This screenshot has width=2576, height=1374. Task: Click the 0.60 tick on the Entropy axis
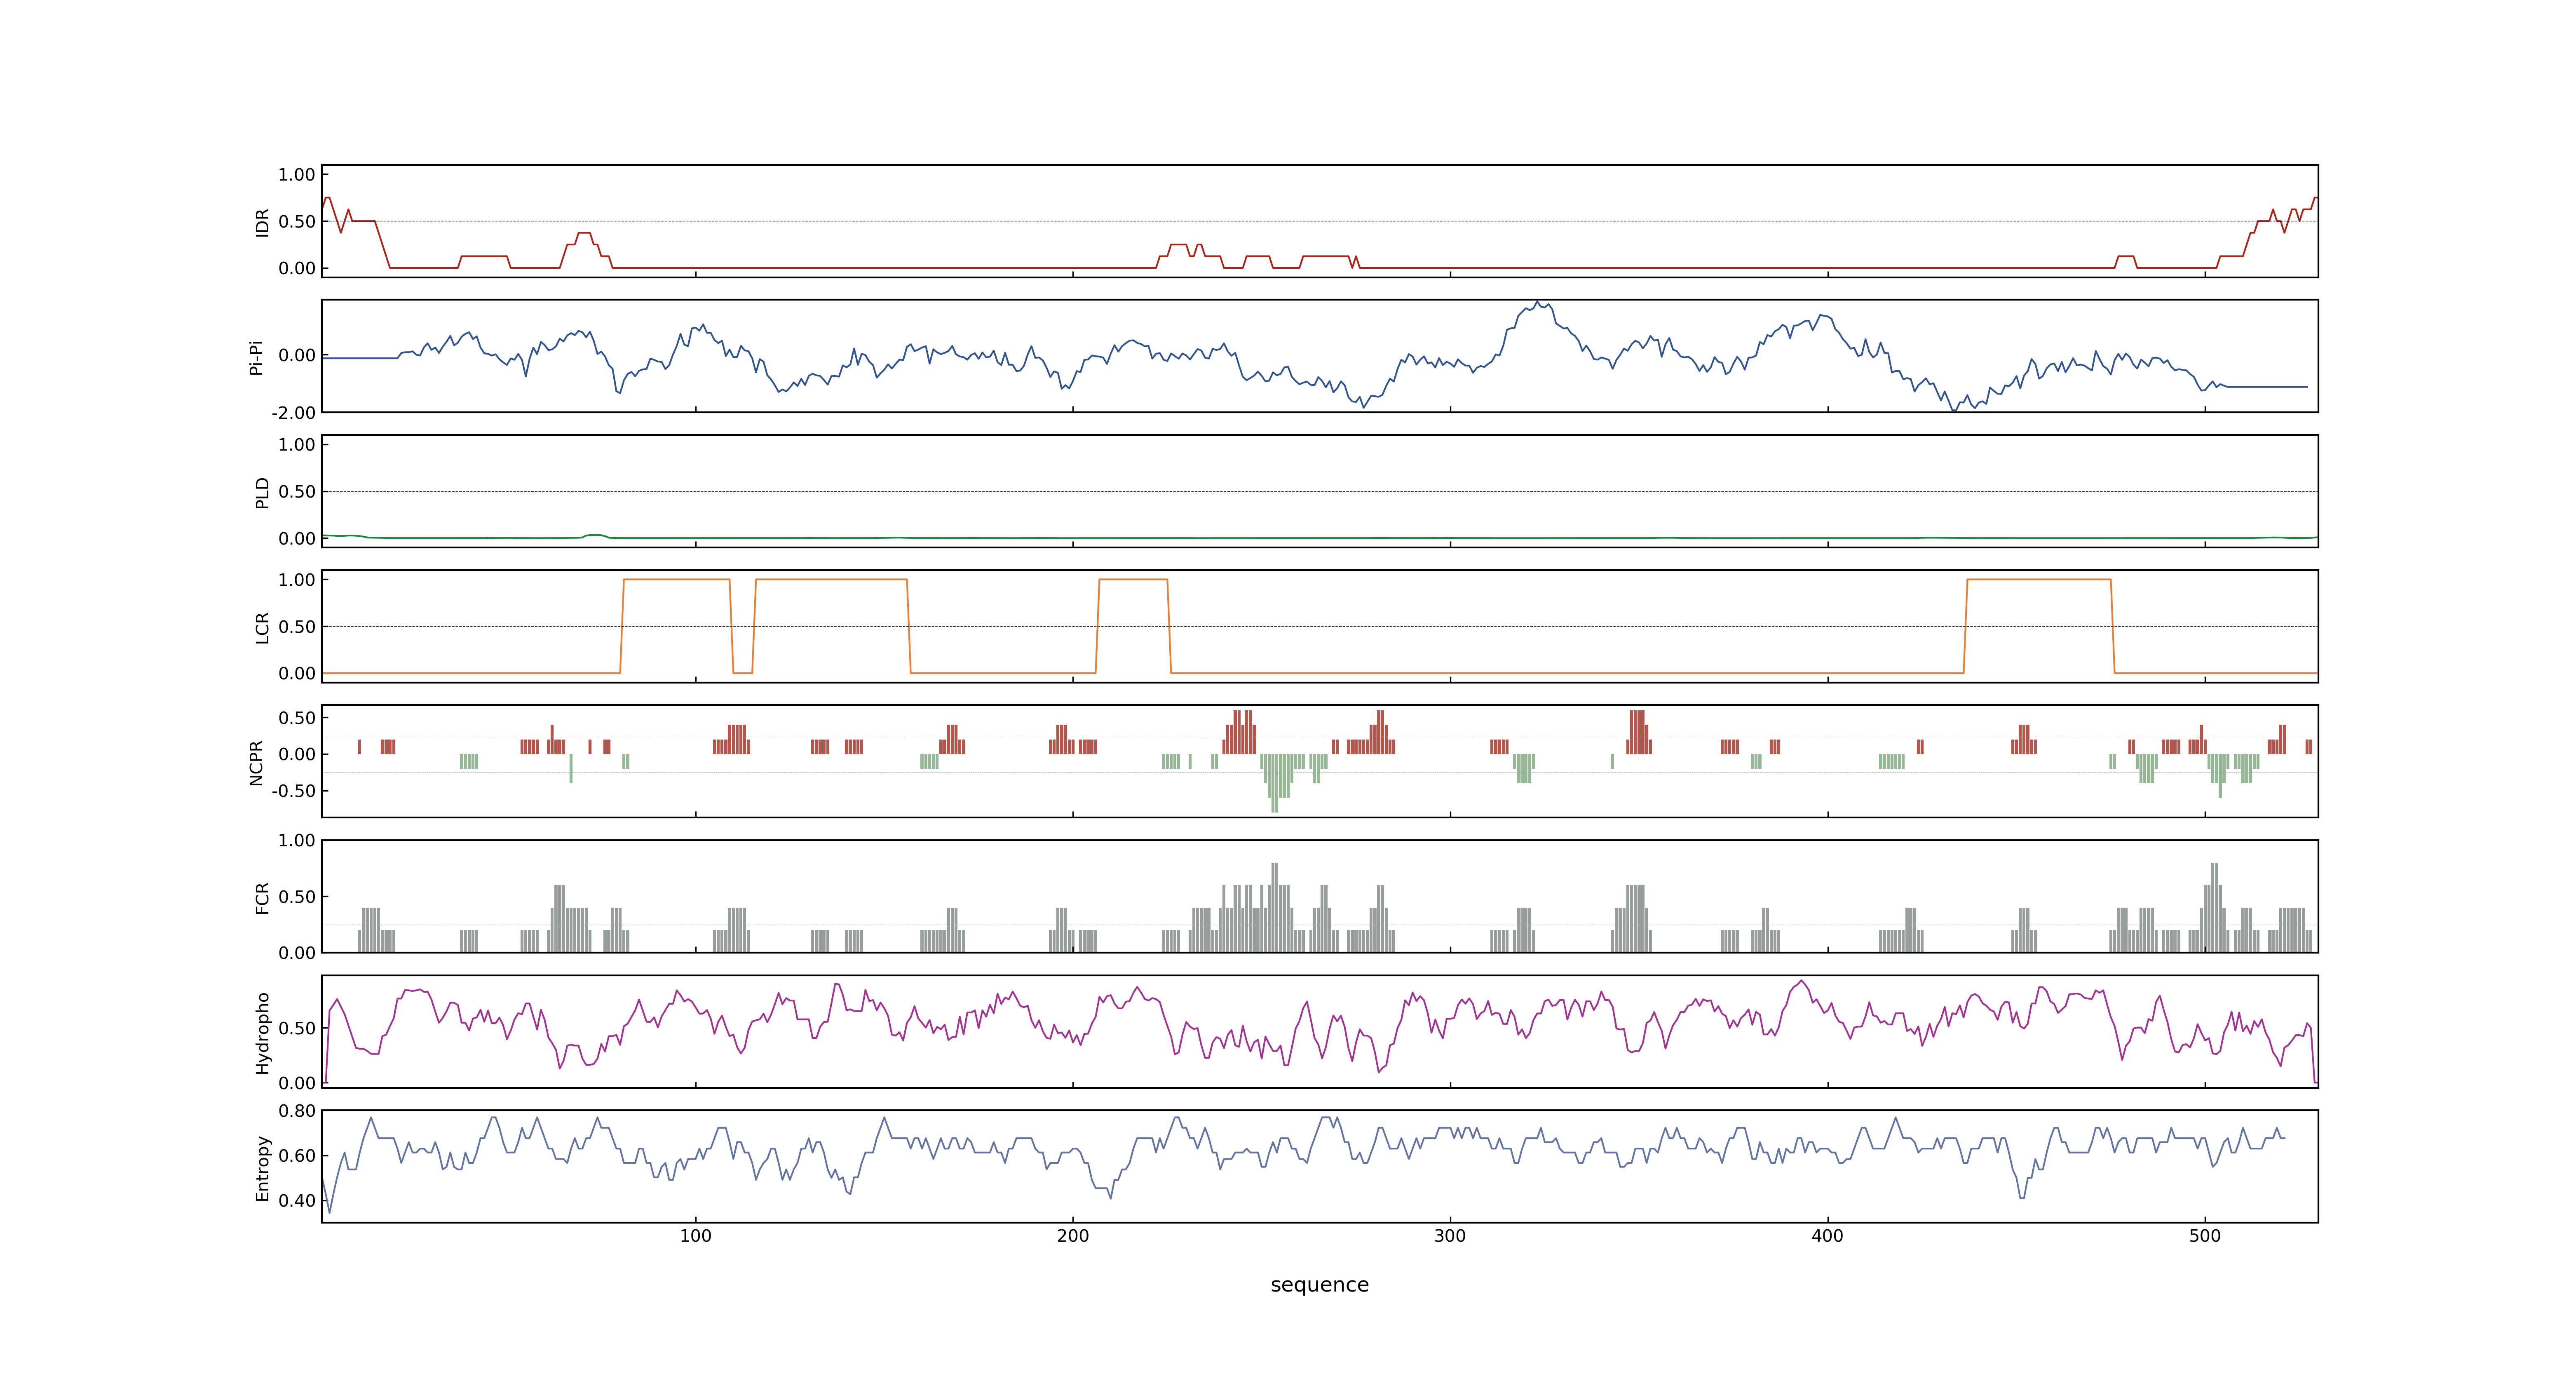click(297, 1156)
